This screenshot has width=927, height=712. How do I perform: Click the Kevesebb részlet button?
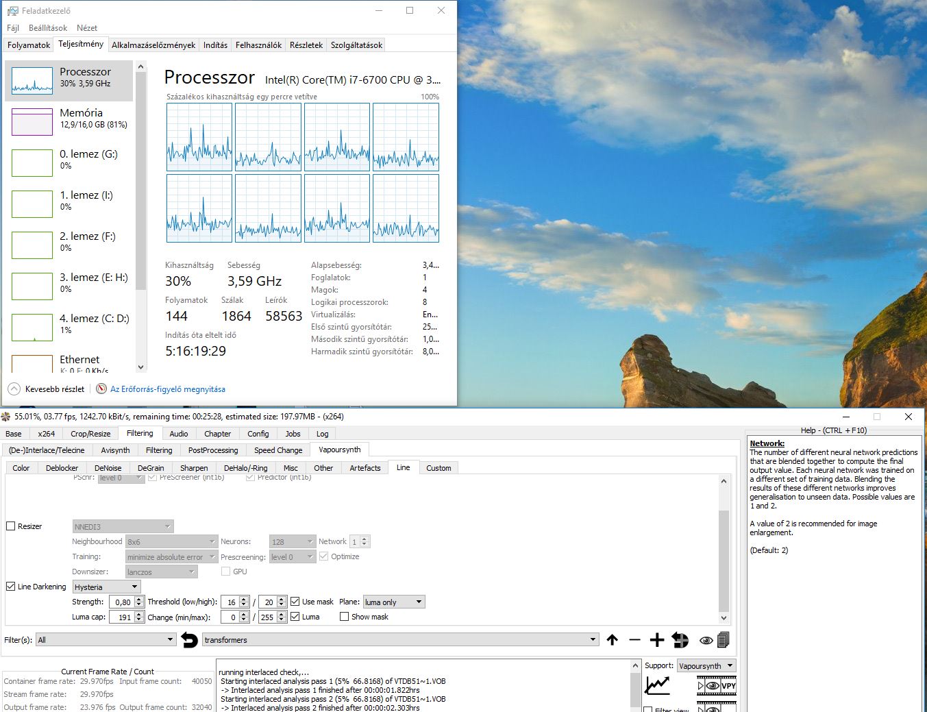46,389
